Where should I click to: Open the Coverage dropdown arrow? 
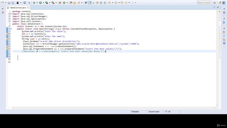point(50,3)
